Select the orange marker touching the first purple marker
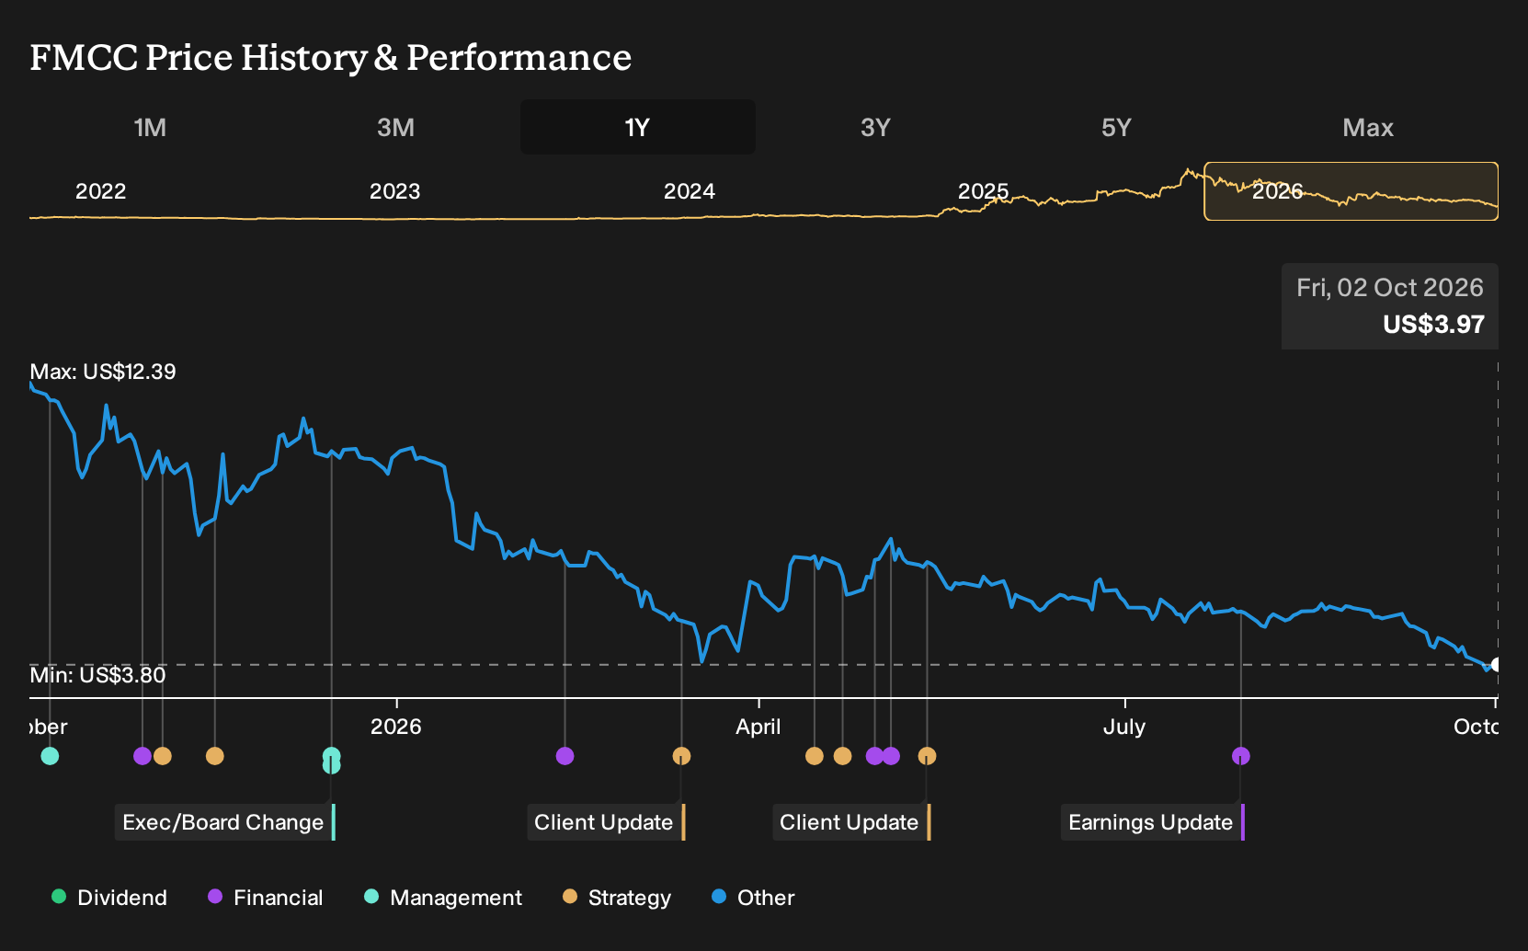This screenshot has width=1528, height=951. point(163,756)
